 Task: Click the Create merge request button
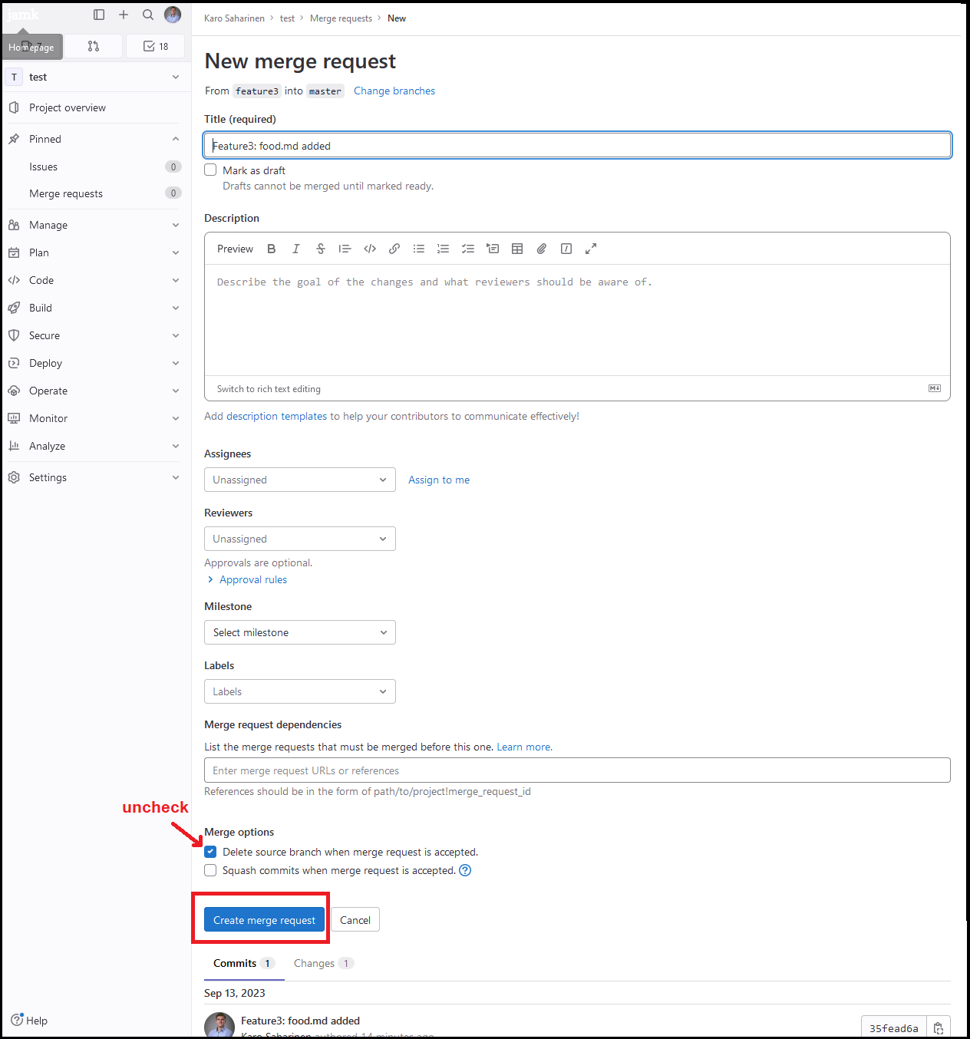264,920
